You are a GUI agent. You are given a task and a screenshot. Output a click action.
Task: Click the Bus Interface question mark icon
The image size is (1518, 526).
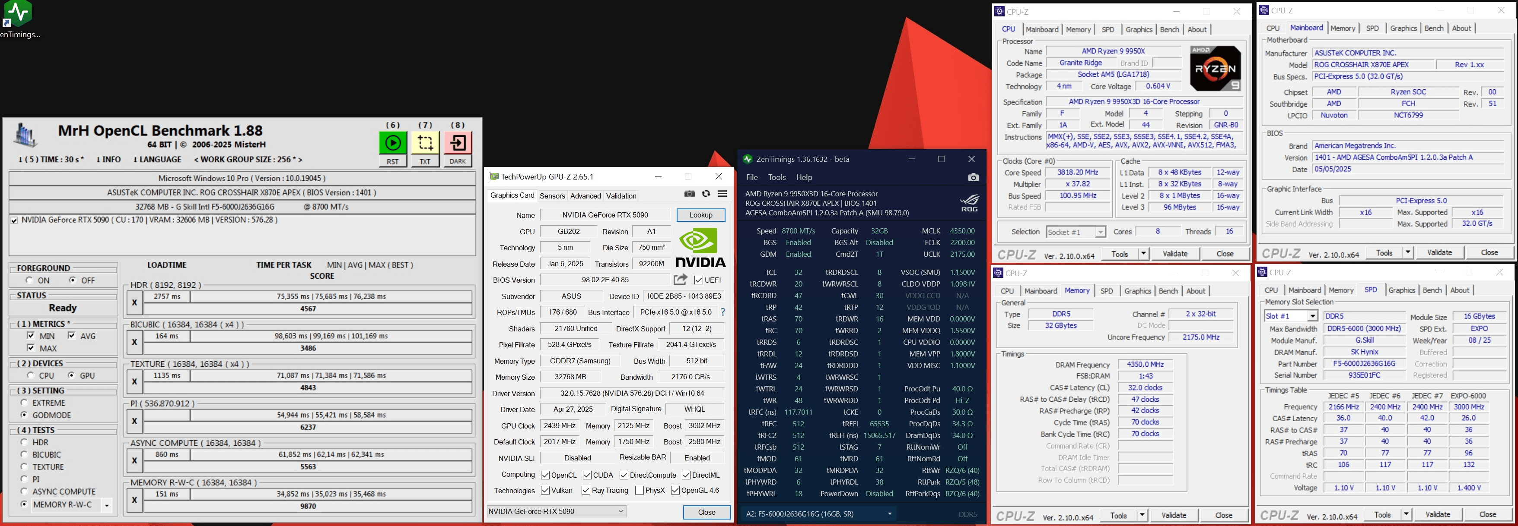(723, 312)
